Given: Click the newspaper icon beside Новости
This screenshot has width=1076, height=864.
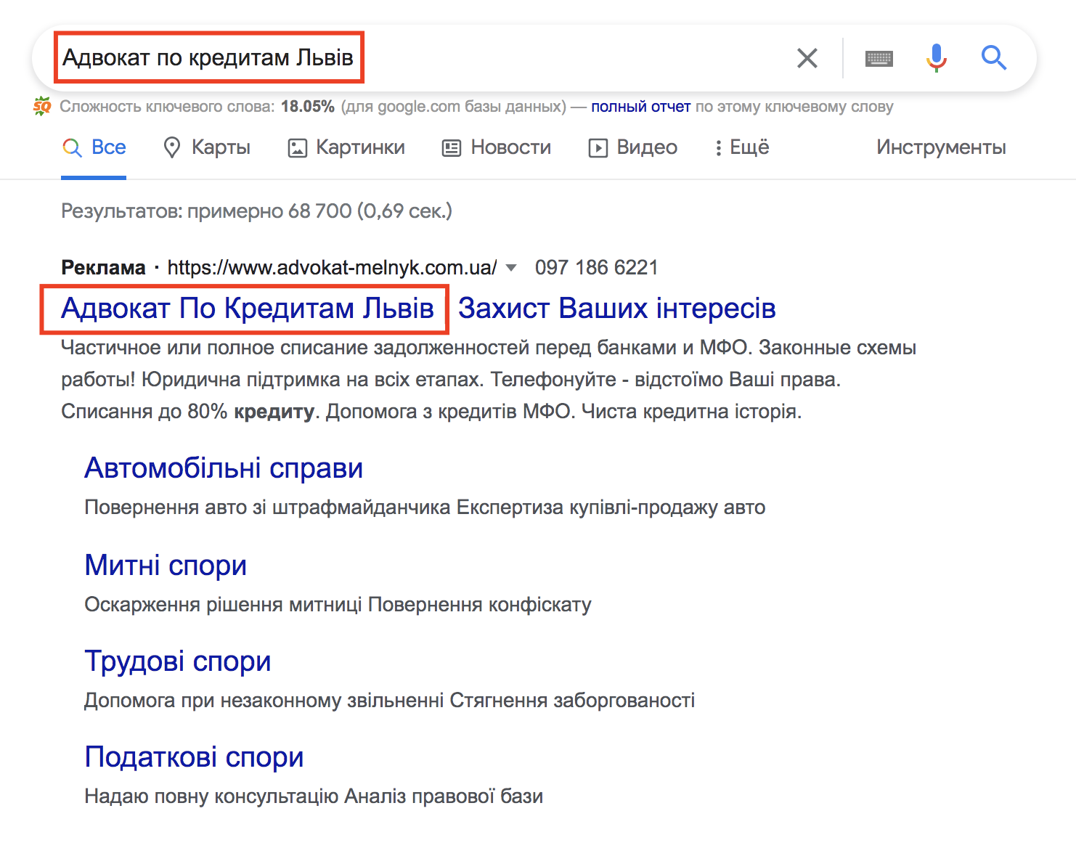Looking at the screenshot, I should pyautogui.click(x=452, y=148).
